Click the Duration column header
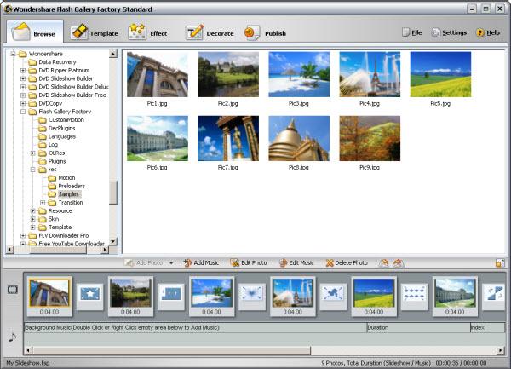Image resolution: width=511 pixels, height=369 pixels. click(x=418, y=327)
